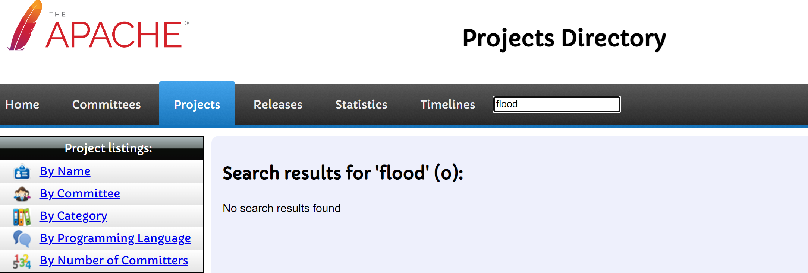The height and width of the screenshot is (273, 808).
Task: Click the APACHE wordmark text
Action: [x=114, y=35]
